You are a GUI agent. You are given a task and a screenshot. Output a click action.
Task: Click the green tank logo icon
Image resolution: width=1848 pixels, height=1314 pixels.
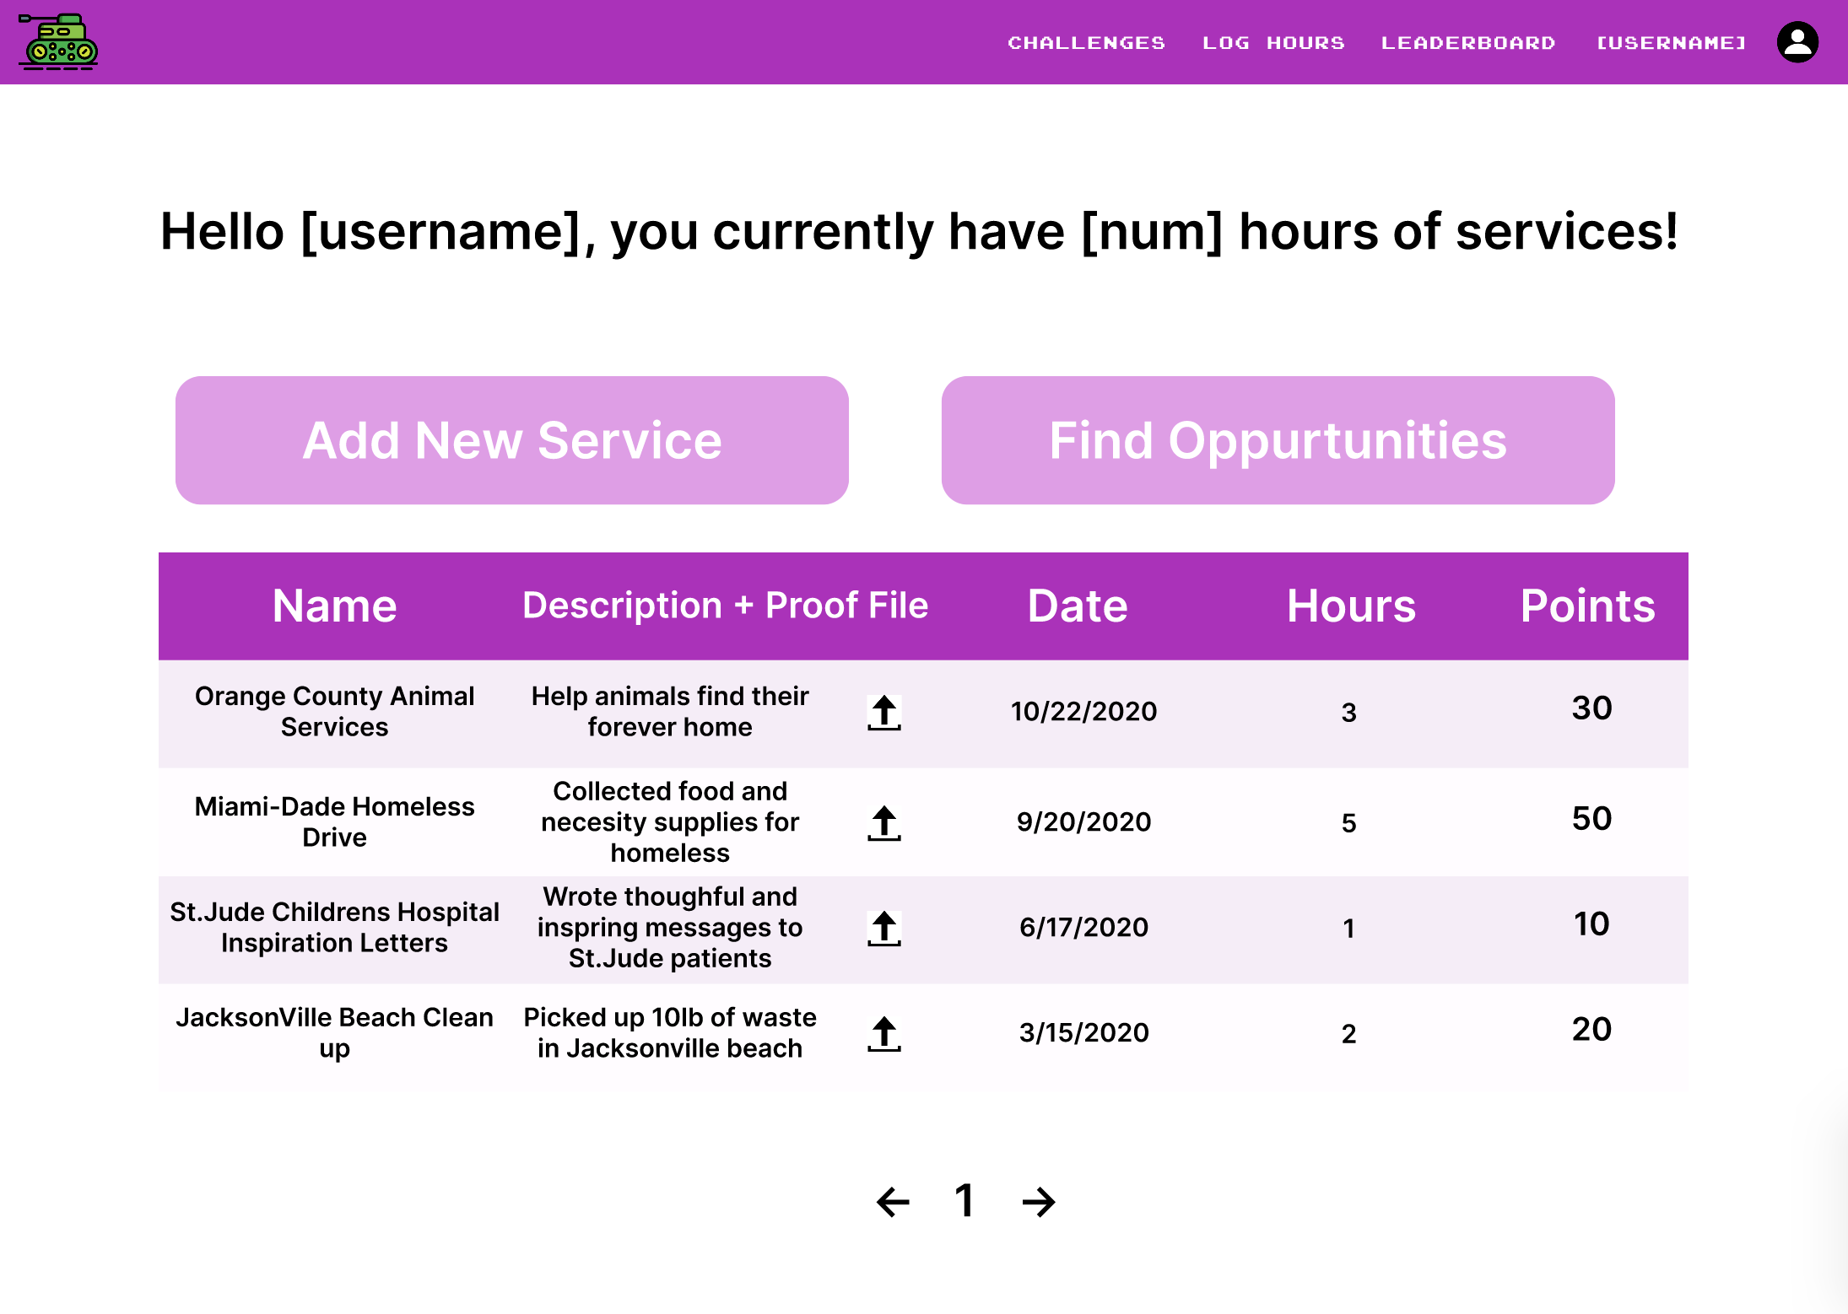click(x=58, y=41)
